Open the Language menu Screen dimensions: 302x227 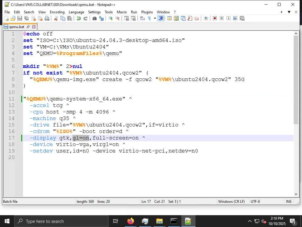coord(76,12)
